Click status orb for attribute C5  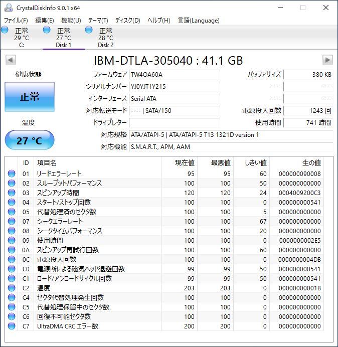point(12,307)
